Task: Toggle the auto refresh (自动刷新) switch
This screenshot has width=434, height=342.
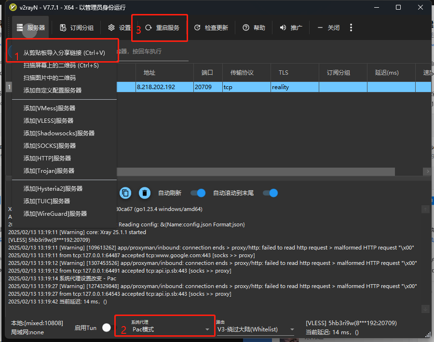Action: pos(198,193)
